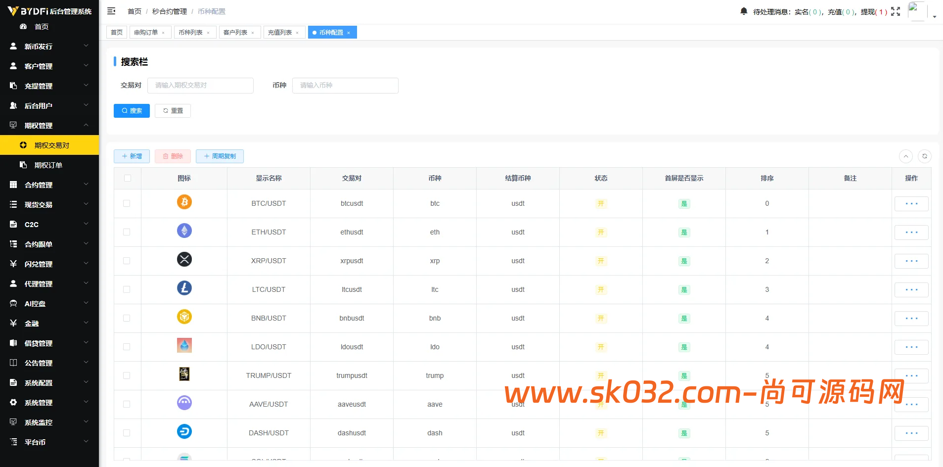Screen dimensions: 943x467
Task: Click the LDO coin icon
Action: pos(184,345)
